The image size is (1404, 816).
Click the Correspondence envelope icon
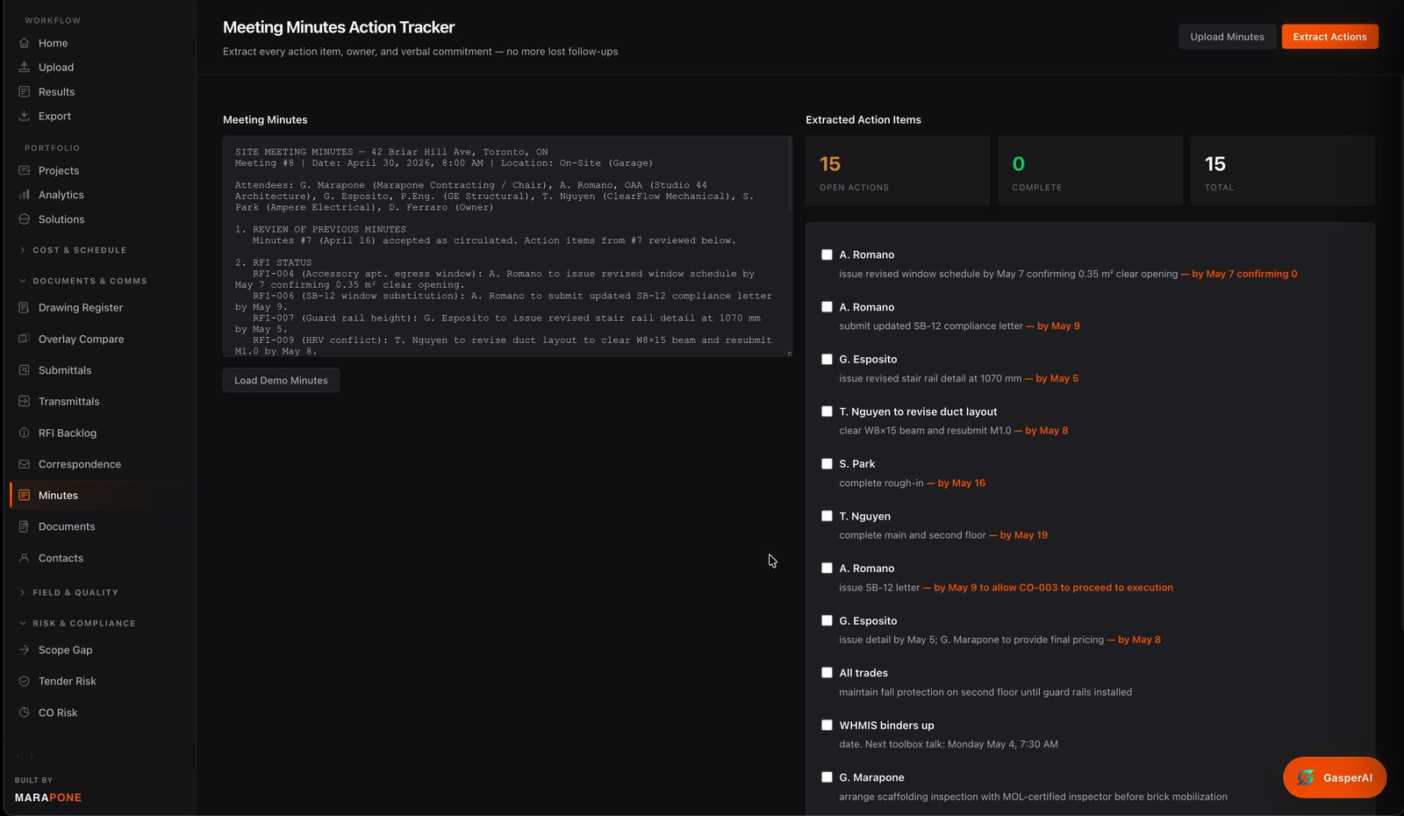25,464
